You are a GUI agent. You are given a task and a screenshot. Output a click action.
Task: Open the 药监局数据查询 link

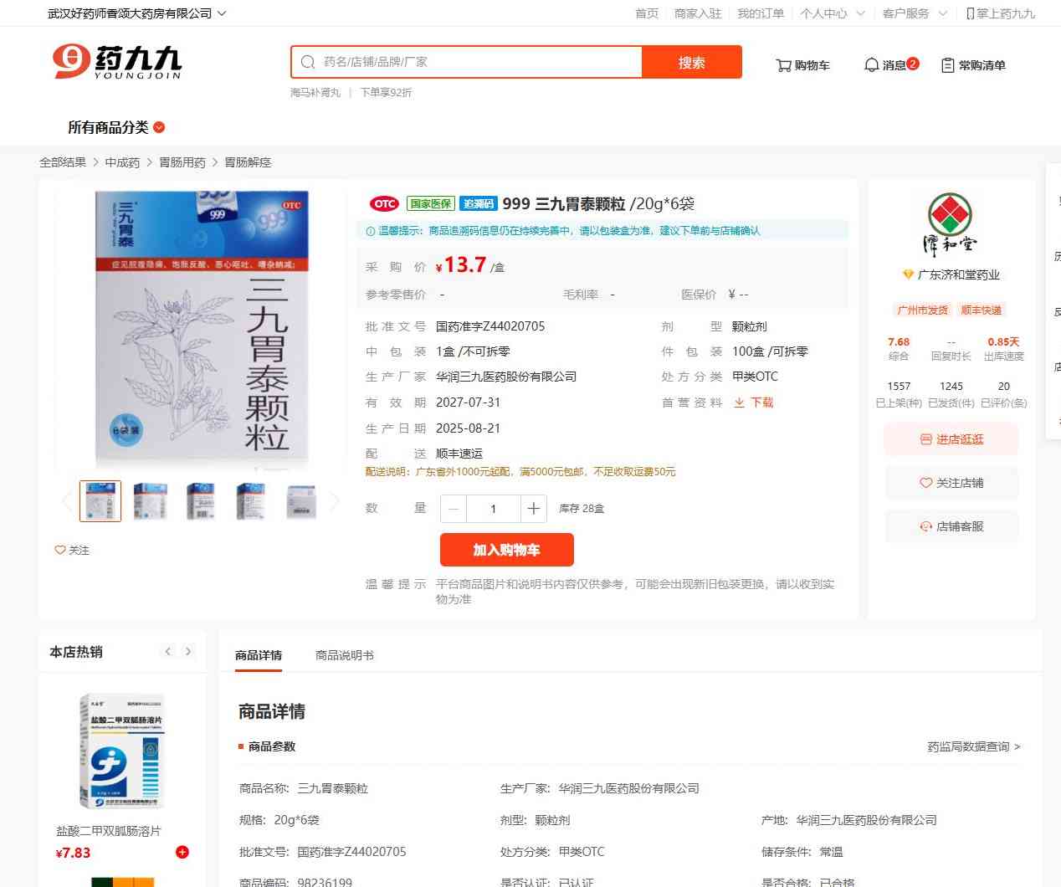click(974, 746)
